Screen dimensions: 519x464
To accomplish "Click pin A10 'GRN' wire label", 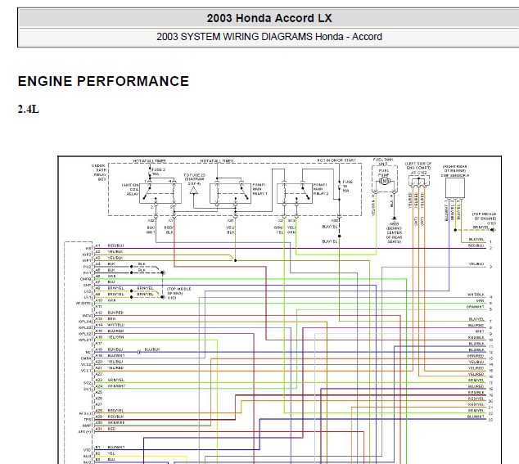I will (x=111, y=300).
